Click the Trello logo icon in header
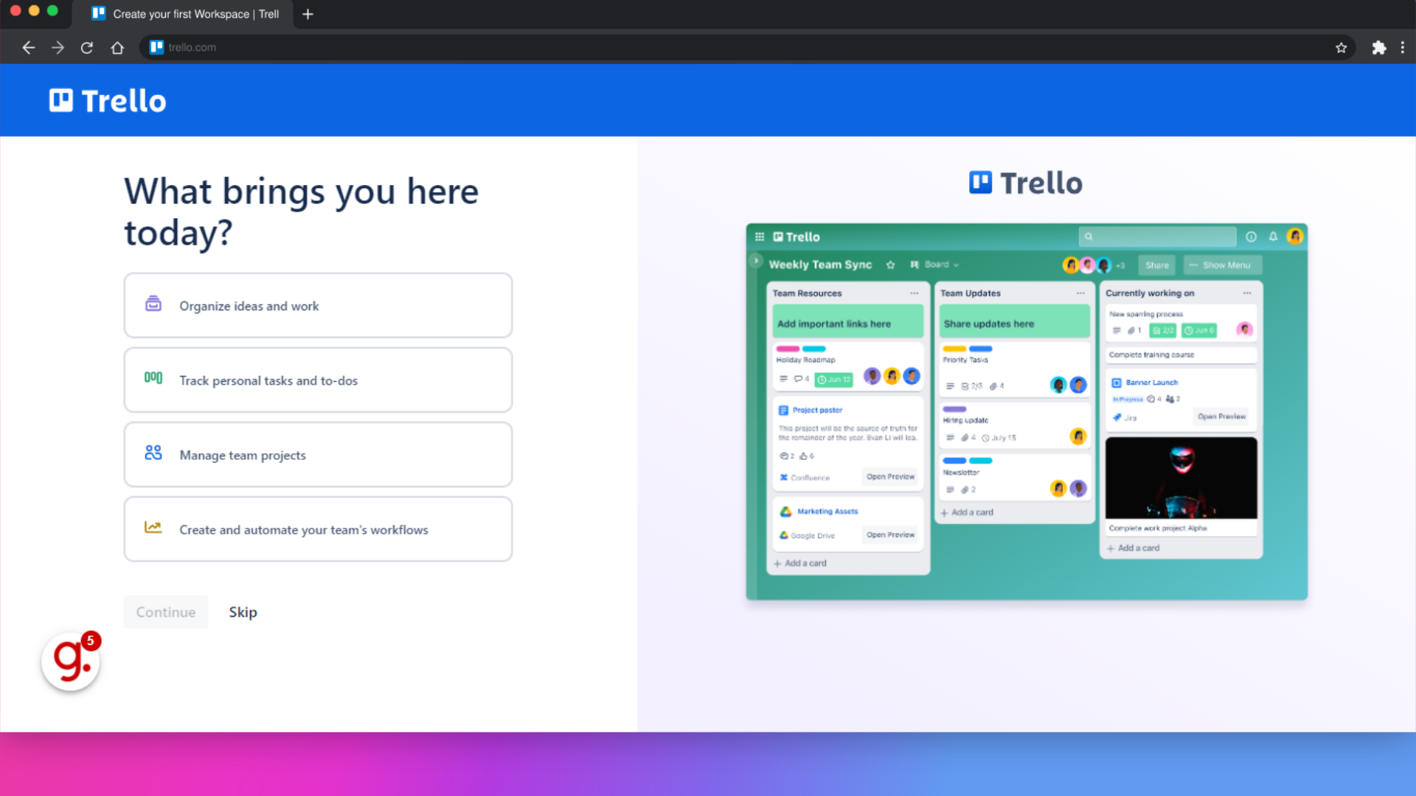The width and height of the screenshot is (1416, 796). click(x=60, y=100)
